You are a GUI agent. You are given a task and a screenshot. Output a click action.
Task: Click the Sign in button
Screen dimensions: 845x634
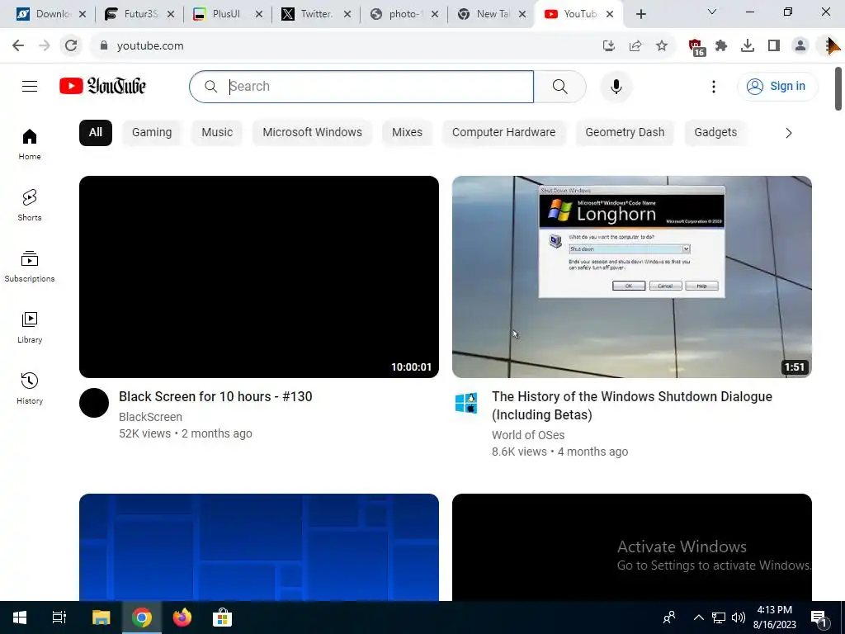click(777, 86)
